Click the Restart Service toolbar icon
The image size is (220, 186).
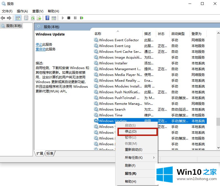pos(82,18)
